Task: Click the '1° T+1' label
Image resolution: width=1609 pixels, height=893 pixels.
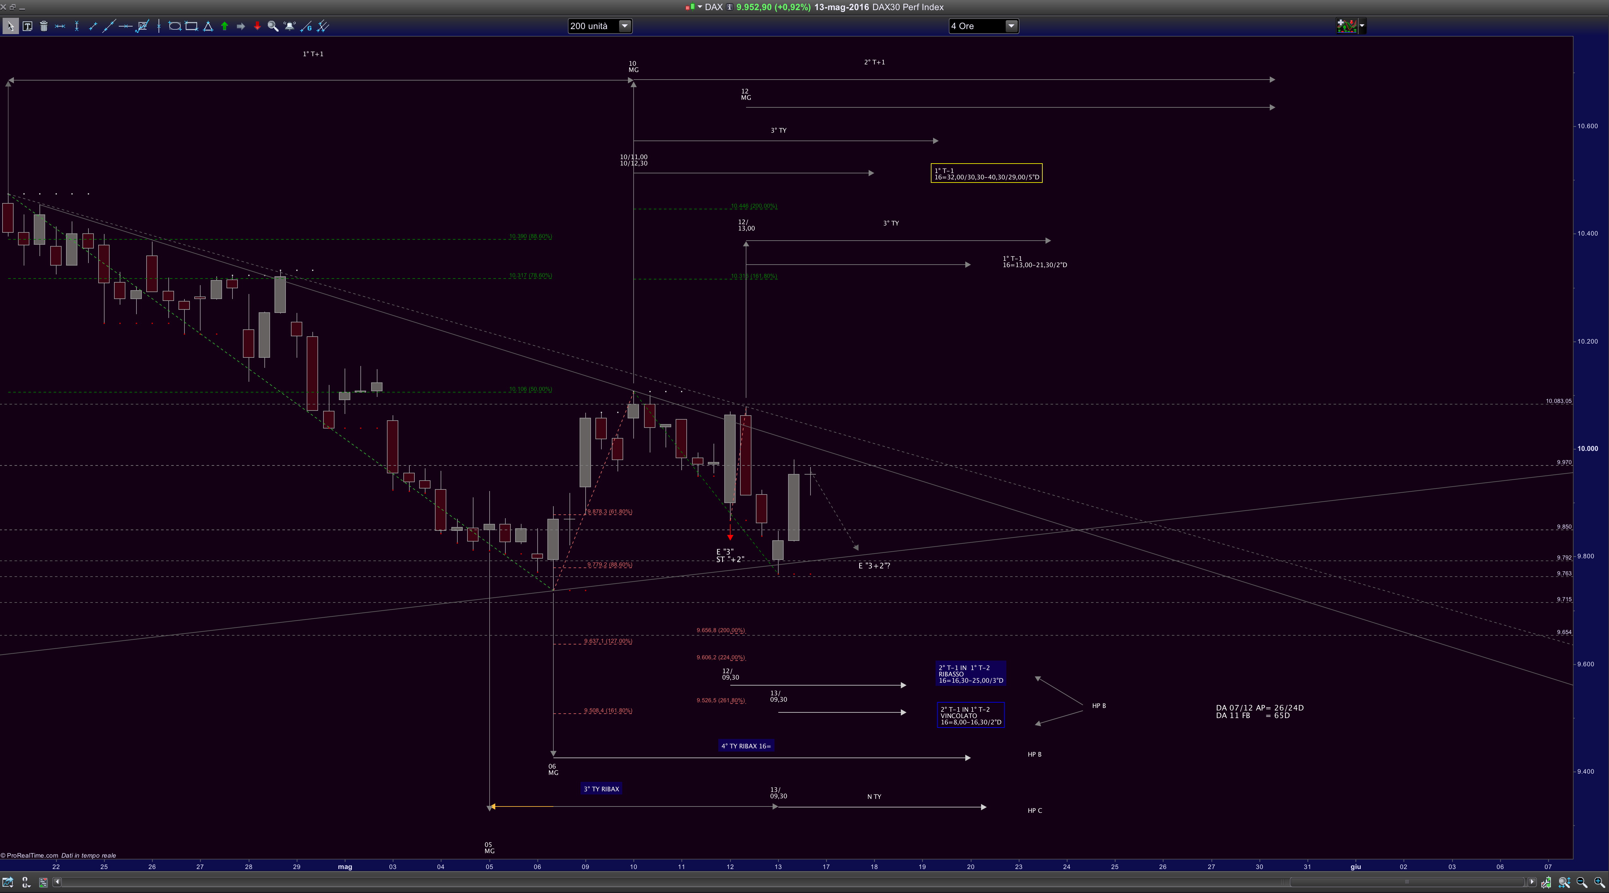Action: point(313,54)
